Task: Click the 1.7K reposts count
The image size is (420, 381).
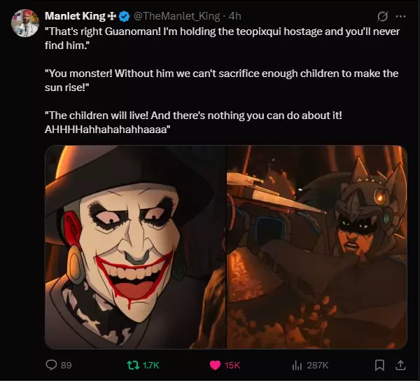Action: (151, 366)
